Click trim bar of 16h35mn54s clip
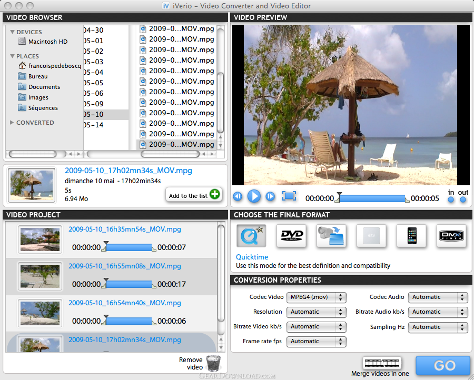Screen dimensions: 474x380 point(129,247)
